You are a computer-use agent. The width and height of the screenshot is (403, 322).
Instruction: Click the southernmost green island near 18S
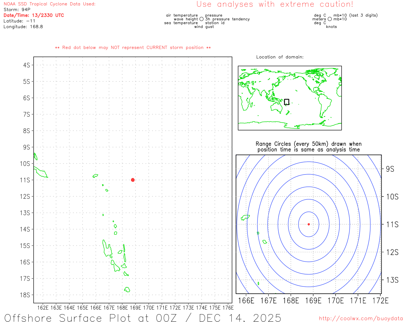pos(127,289)
